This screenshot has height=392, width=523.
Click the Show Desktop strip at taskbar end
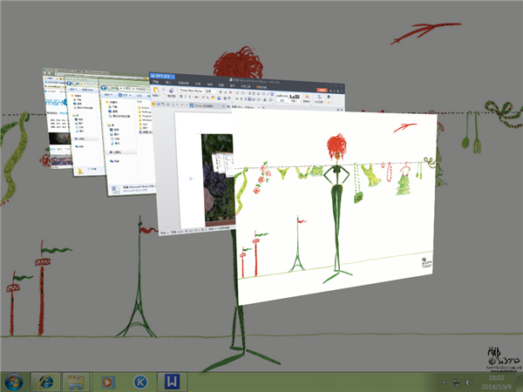click(520, 382)
